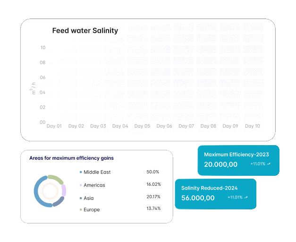296x242 pixels.
Task: Select the green donut chart segment
Action: (56, 179)
